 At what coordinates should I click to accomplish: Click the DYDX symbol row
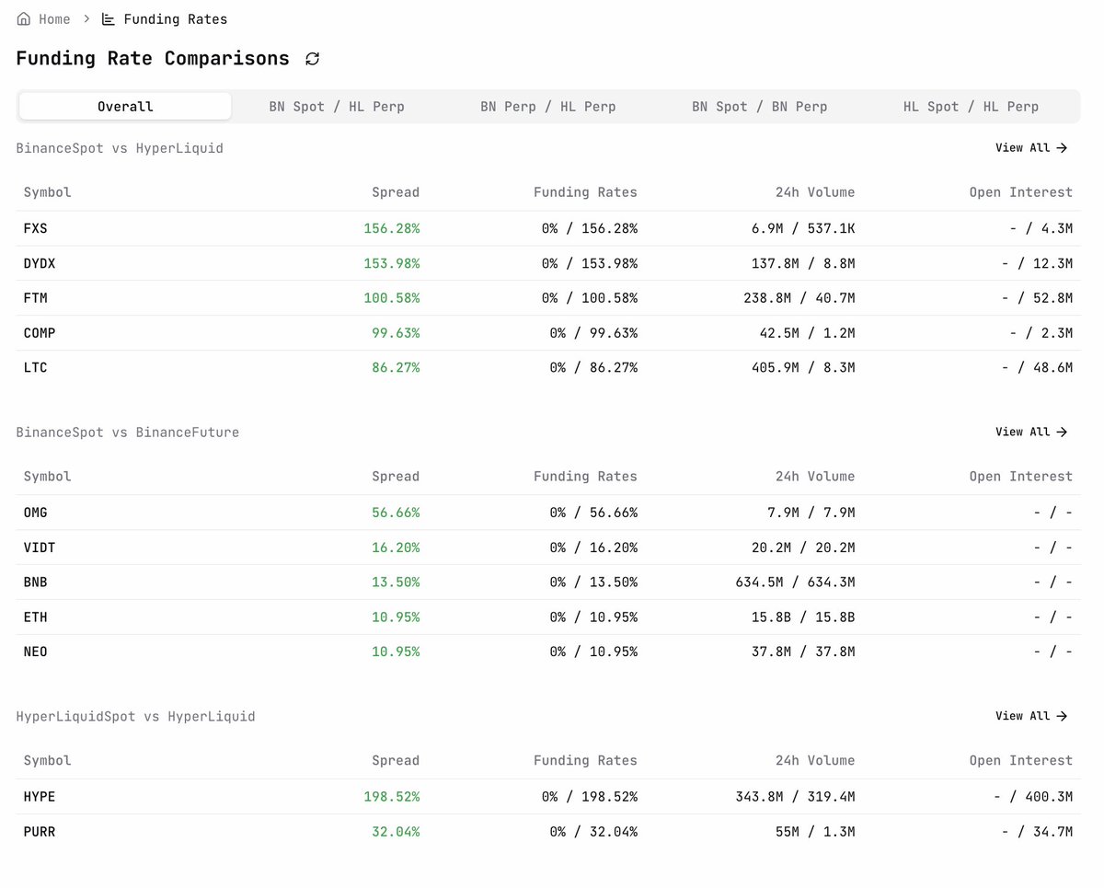point(548,263)
